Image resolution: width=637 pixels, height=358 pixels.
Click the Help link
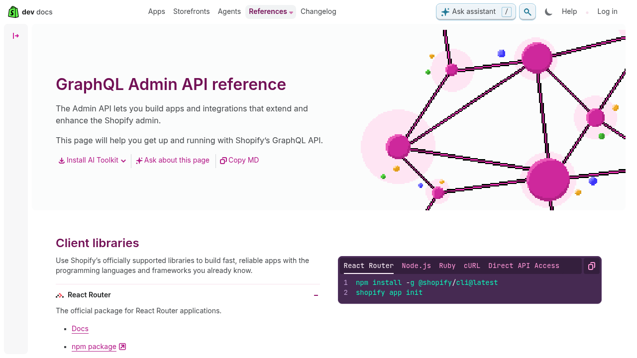tap(569, 11)
